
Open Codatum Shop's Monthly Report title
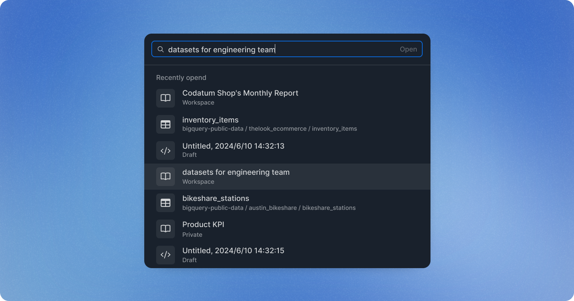(240, 93)
